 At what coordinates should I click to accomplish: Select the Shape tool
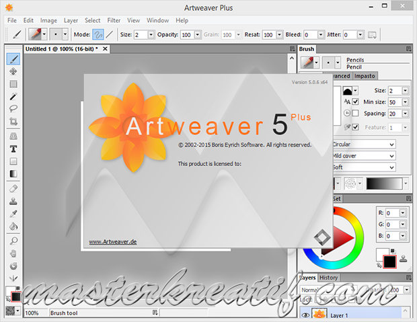pos(13,161)
